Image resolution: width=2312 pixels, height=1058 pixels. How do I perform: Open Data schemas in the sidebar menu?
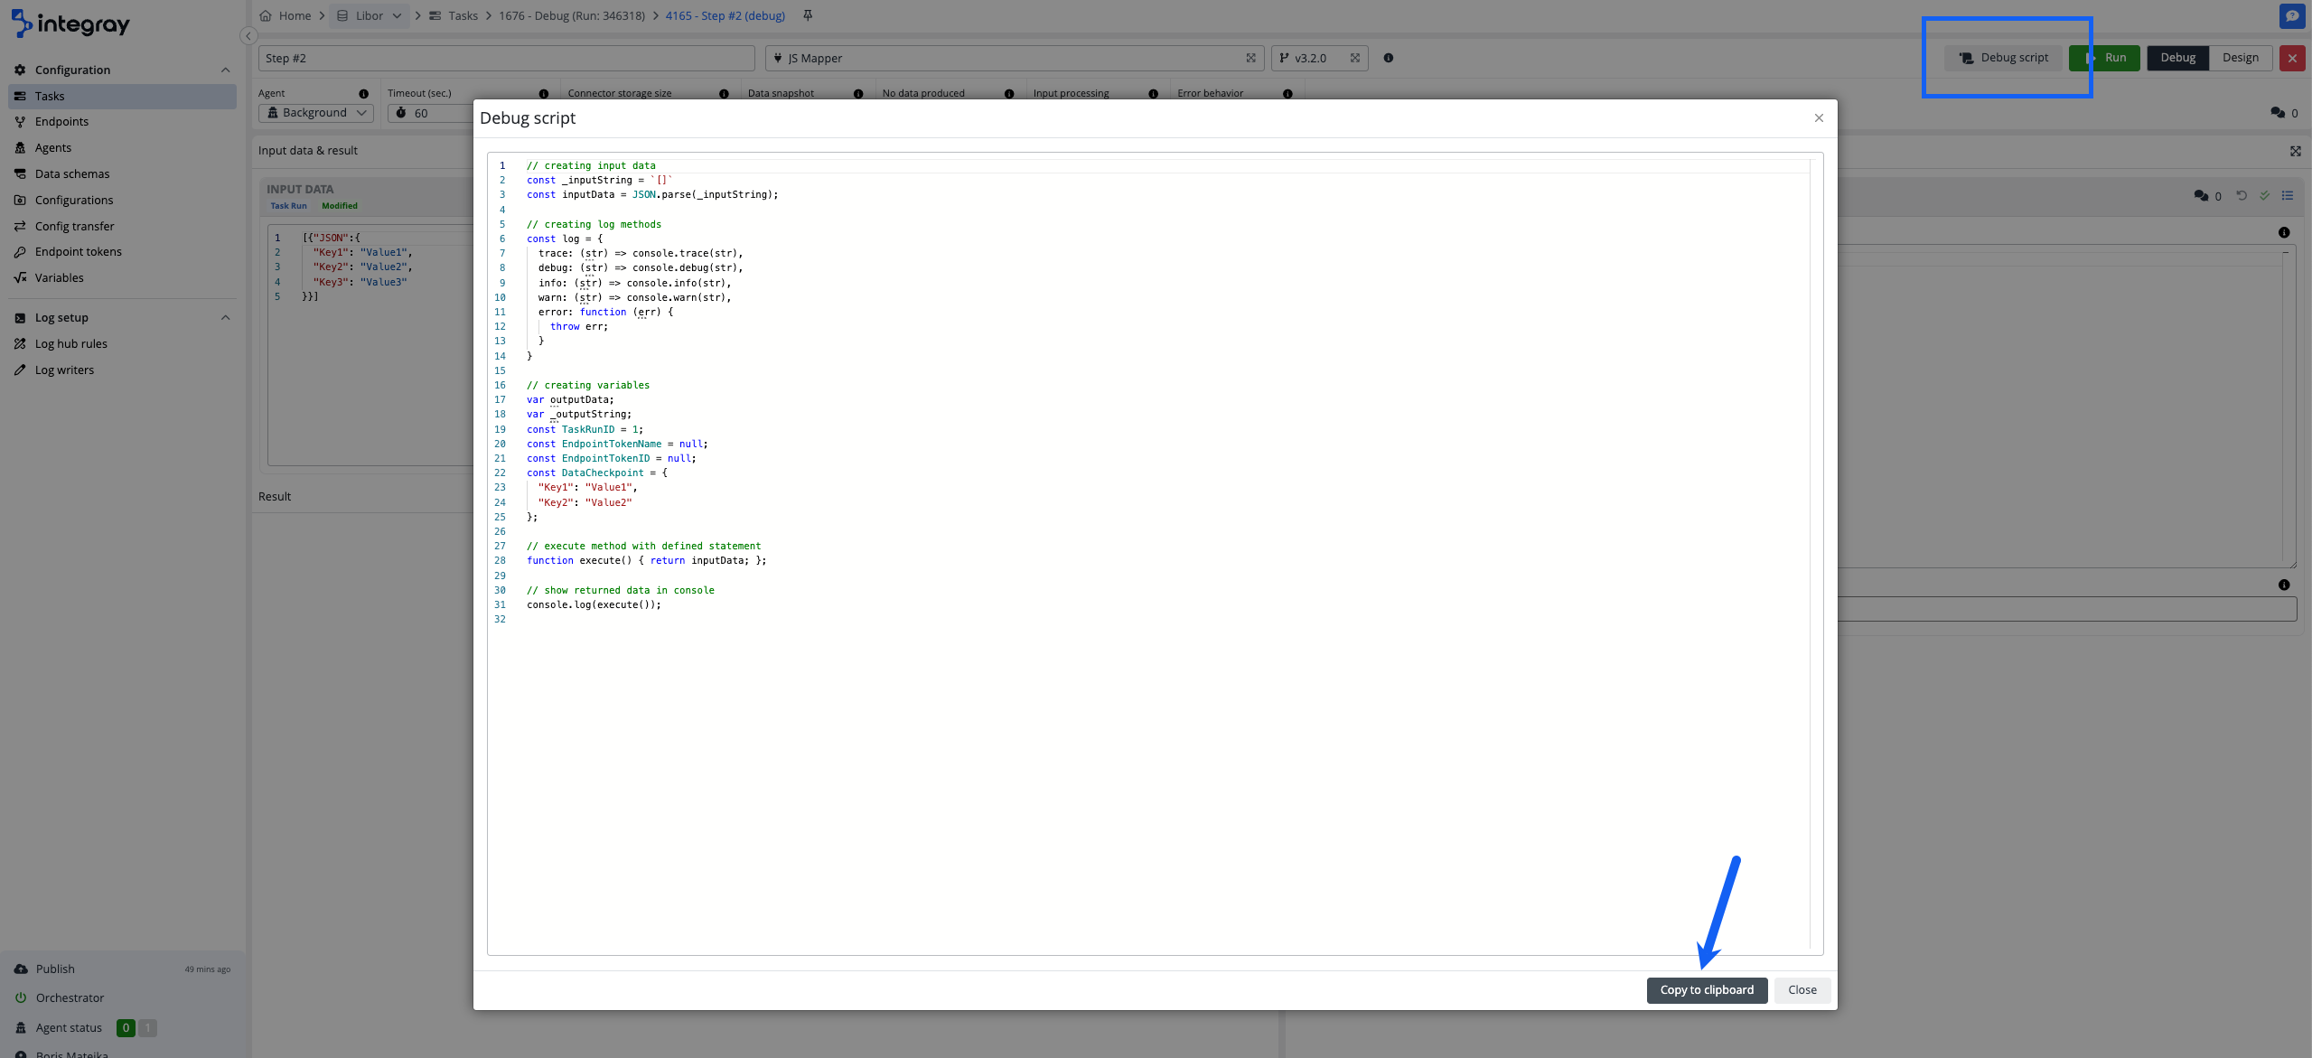tap(72, 173)
